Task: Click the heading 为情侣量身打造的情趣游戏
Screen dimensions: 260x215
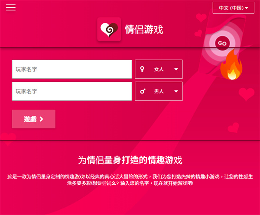Action: click(x=130, y=160)
